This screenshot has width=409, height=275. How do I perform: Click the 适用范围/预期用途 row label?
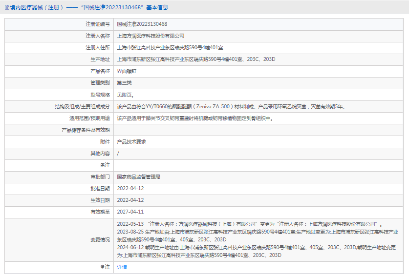click(89, 118)
